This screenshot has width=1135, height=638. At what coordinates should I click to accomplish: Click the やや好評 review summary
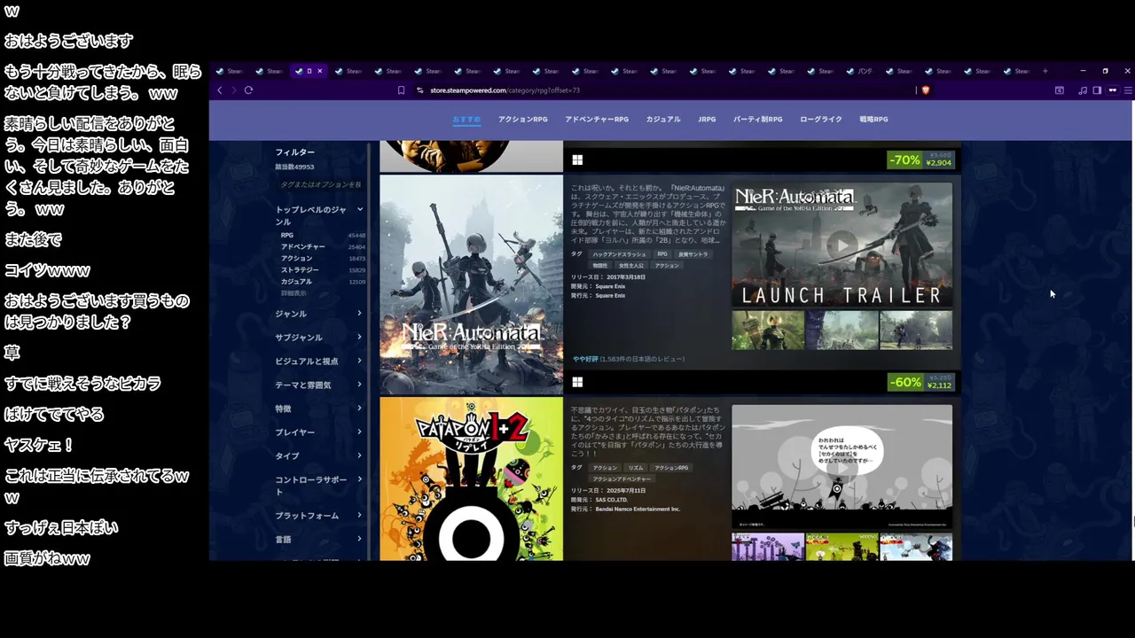[585, 359]
